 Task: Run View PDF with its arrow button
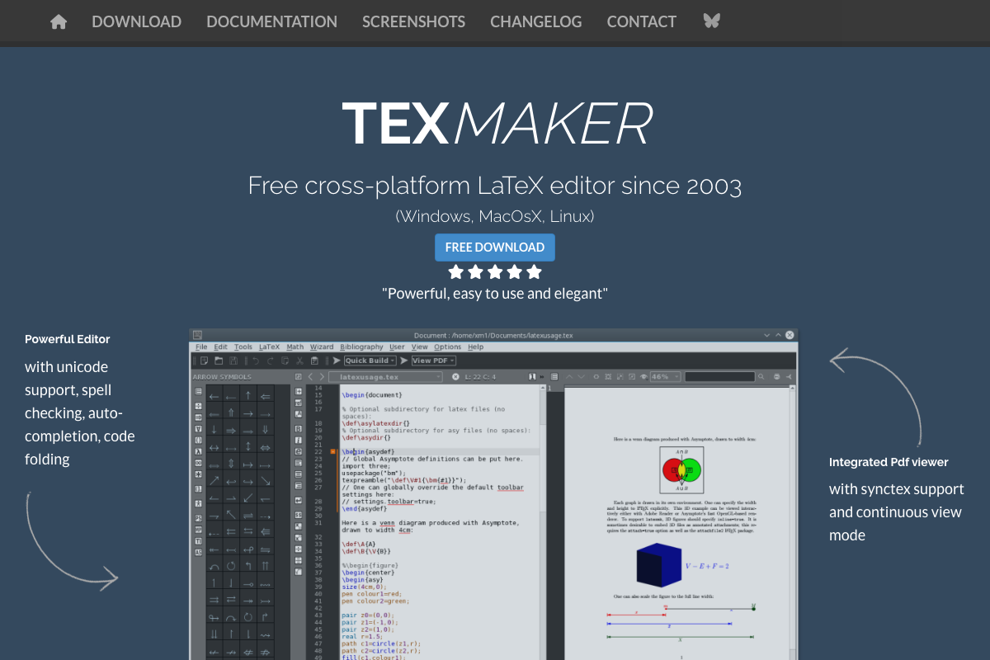tap(404, 361)
